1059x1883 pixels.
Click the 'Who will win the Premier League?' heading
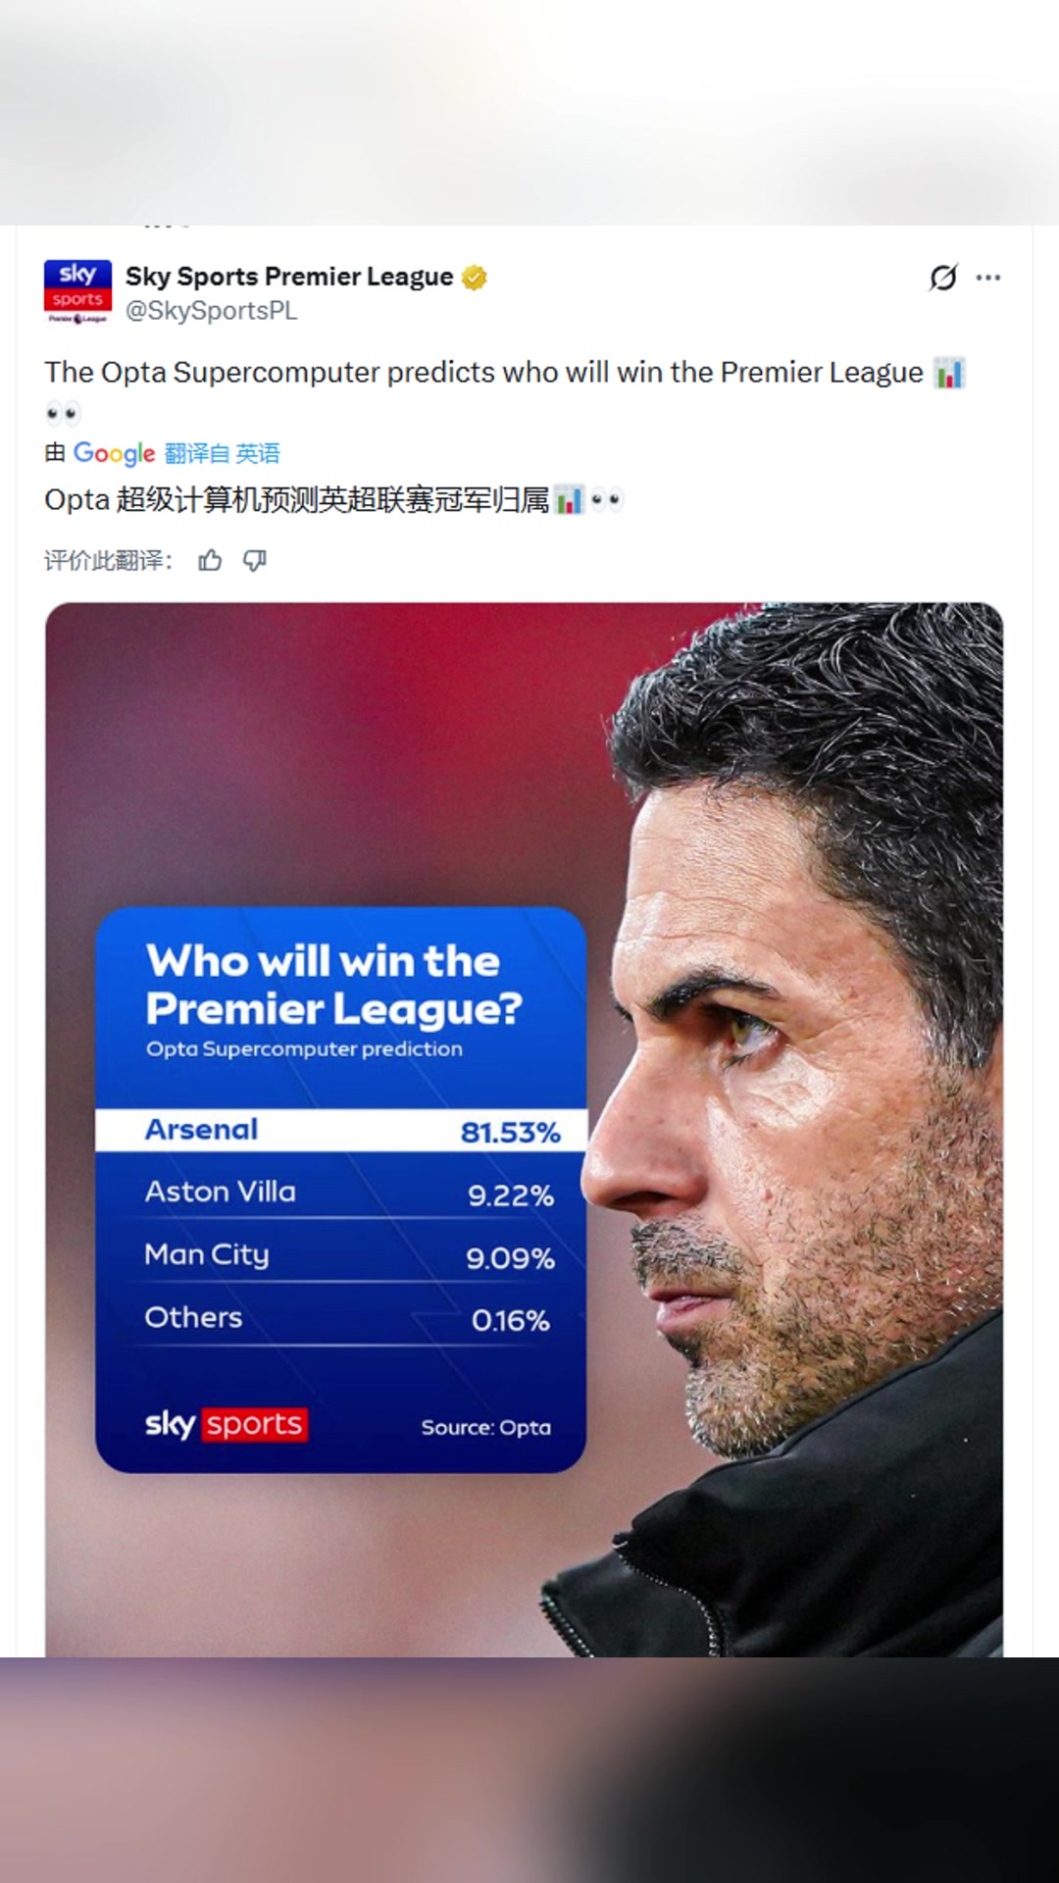(333, 985)
